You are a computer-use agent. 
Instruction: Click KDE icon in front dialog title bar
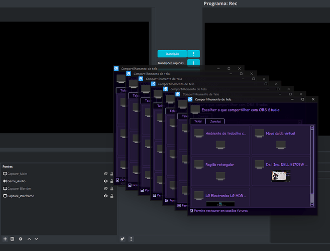pos(190,99)
